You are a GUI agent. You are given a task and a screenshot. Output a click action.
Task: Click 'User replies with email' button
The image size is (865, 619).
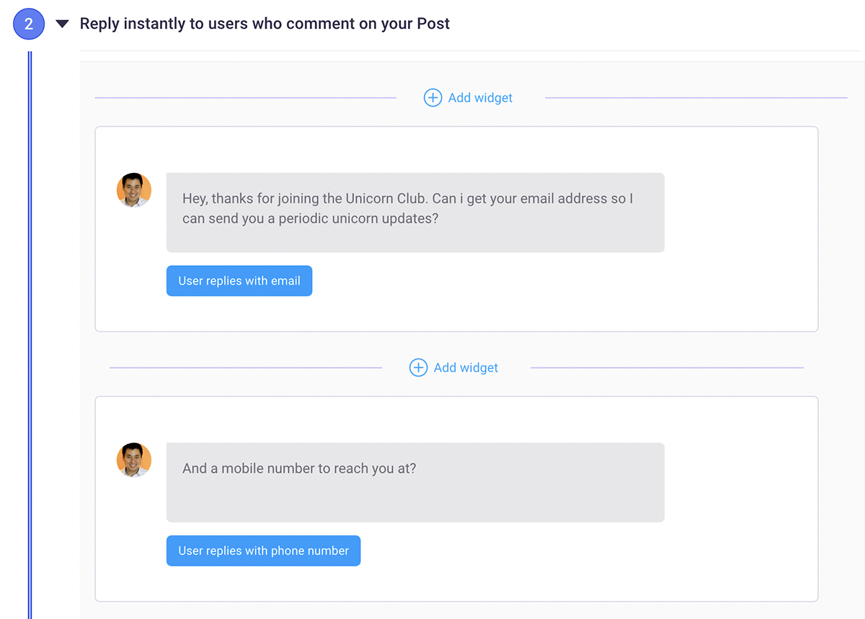(x=239, y=281)
